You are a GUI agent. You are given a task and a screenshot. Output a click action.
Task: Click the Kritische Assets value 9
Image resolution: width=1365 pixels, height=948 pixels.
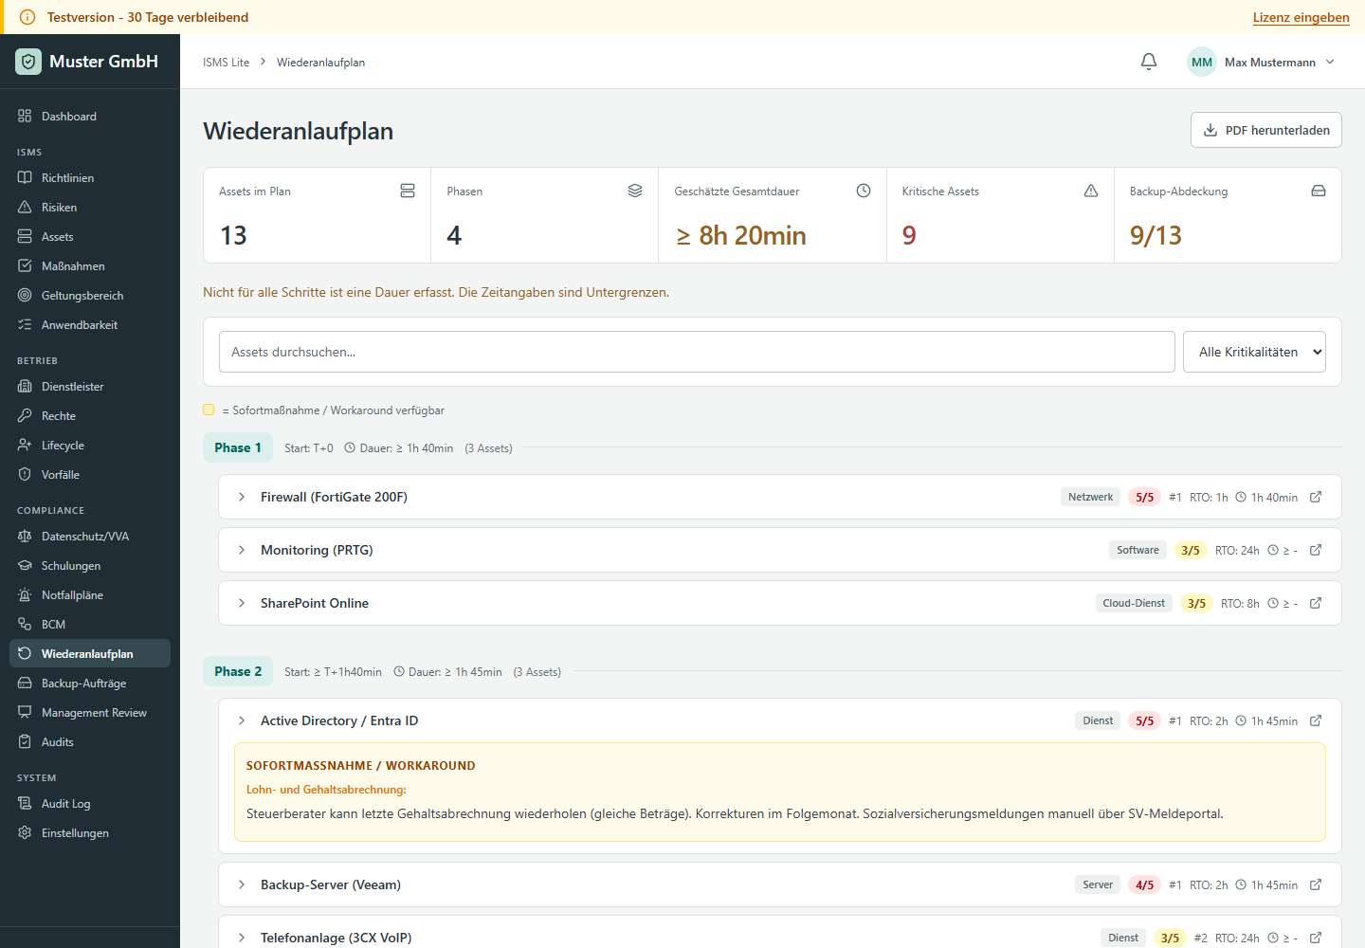pos(909,235)
